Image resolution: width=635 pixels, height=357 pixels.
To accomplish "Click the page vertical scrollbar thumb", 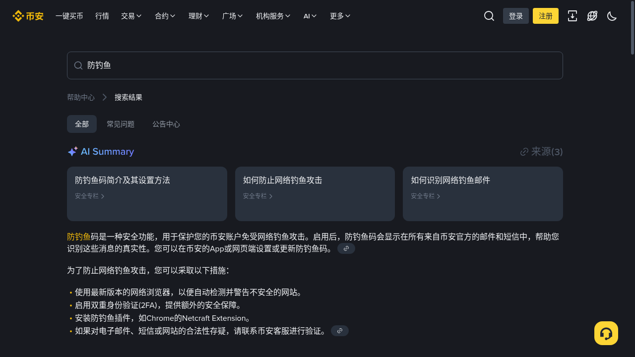I will pos(633,28).
